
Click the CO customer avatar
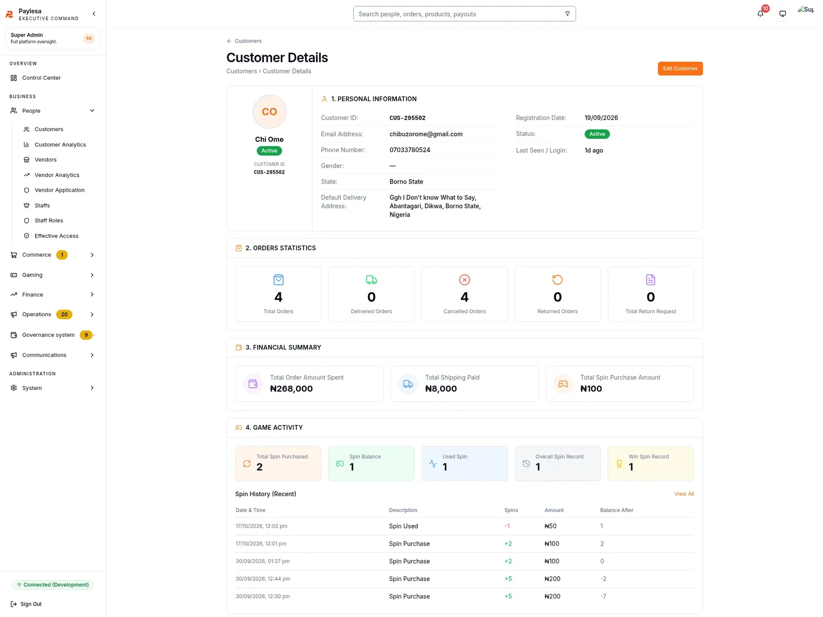[x=270, y=112]
